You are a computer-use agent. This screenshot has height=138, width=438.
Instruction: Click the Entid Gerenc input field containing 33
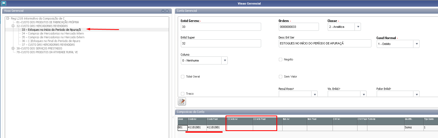221,27
